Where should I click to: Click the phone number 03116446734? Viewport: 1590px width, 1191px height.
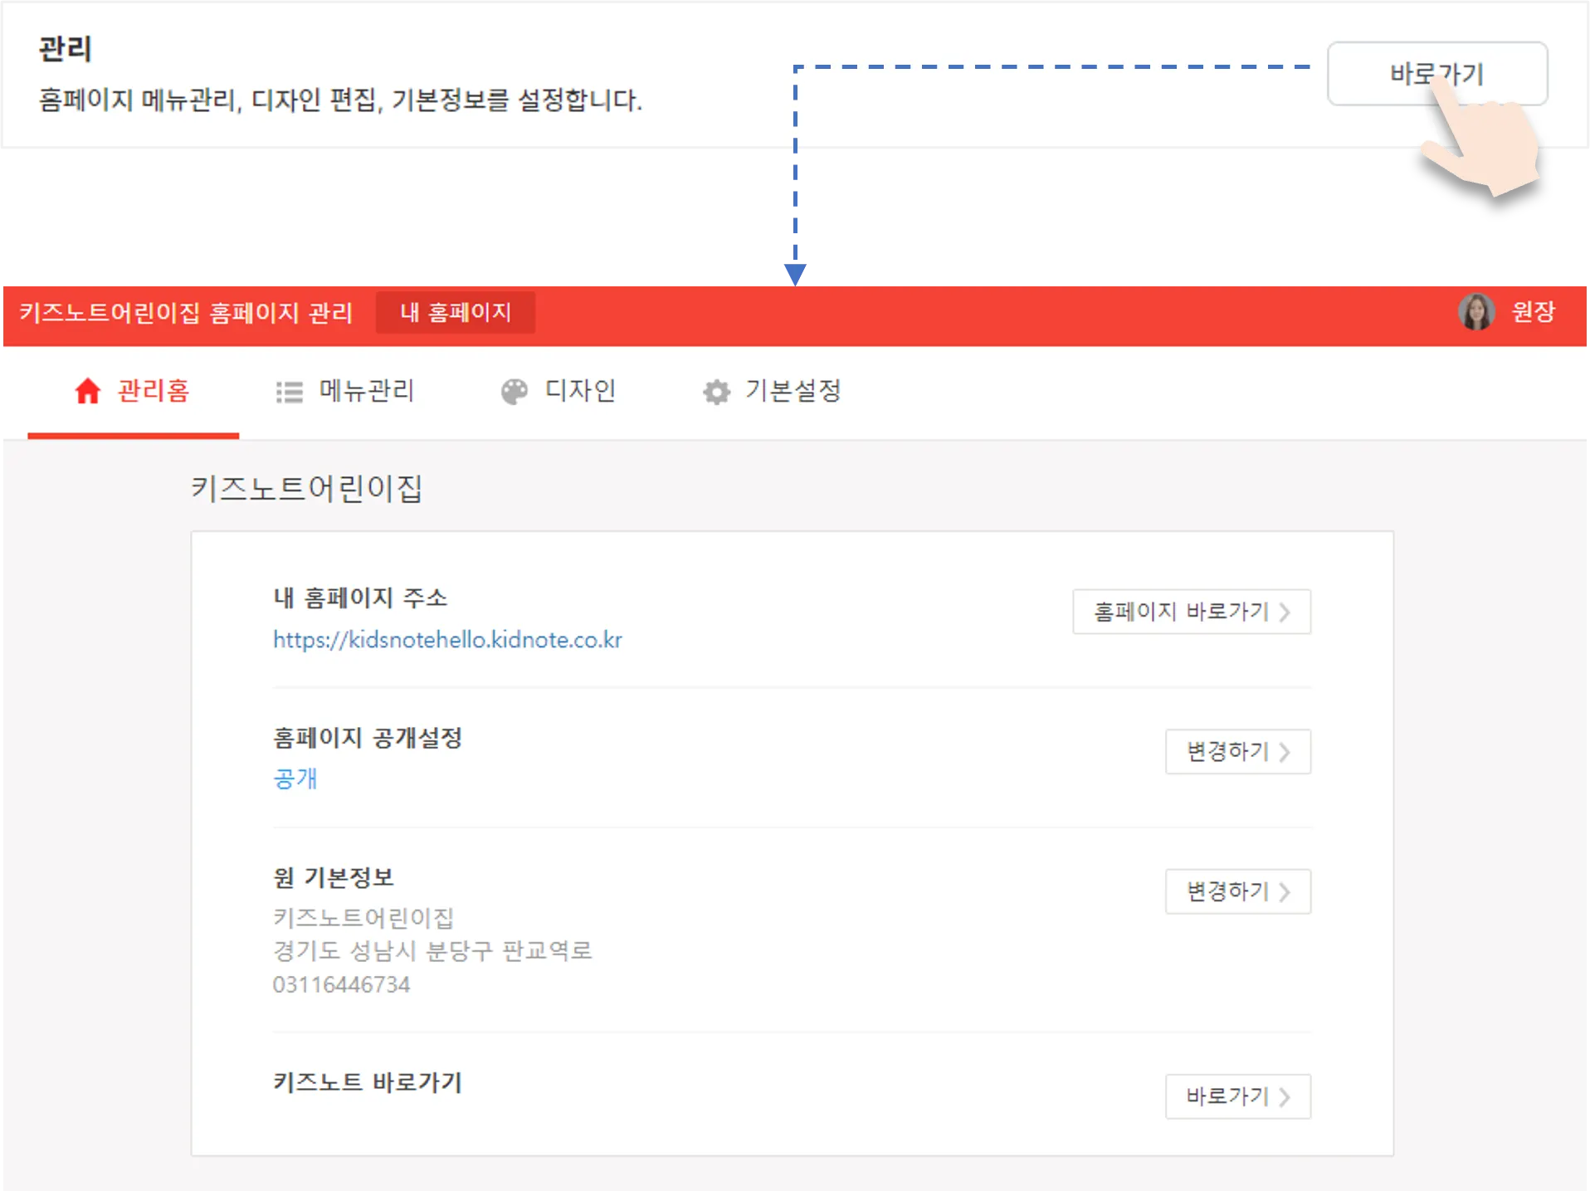click(x=342, y=985)
